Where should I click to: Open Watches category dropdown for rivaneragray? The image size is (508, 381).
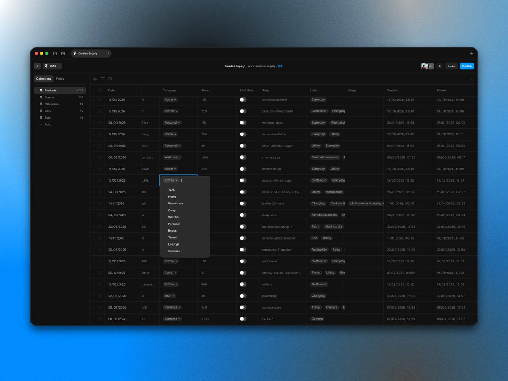click(172, 157)
